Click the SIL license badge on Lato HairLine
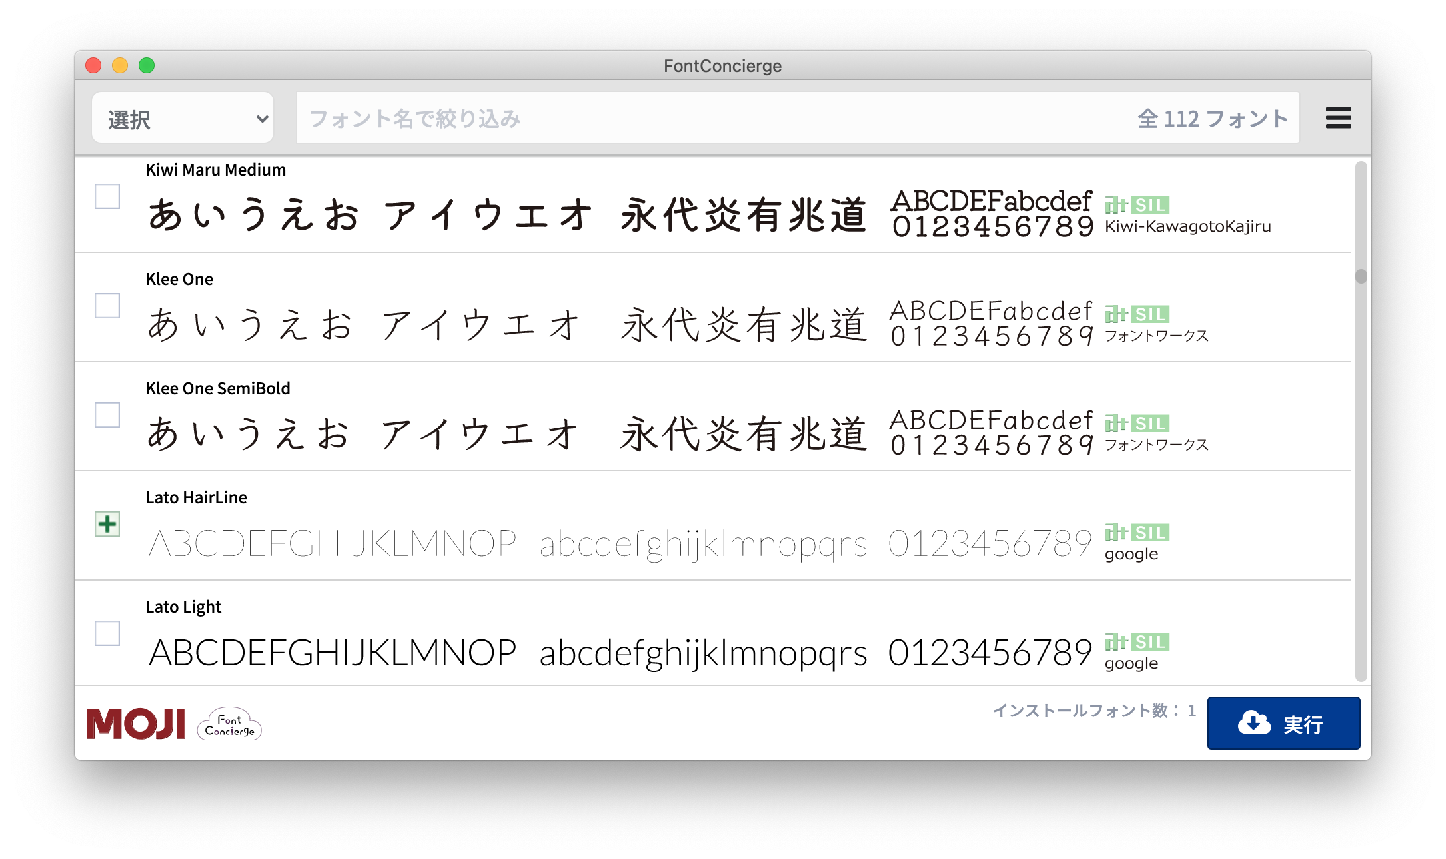This screenshot has width=1446, height=859. [1150, 533]
